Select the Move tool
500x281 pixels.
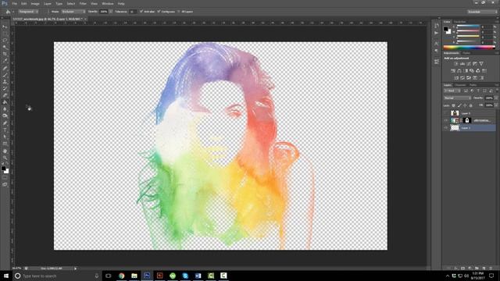[5, 27]
